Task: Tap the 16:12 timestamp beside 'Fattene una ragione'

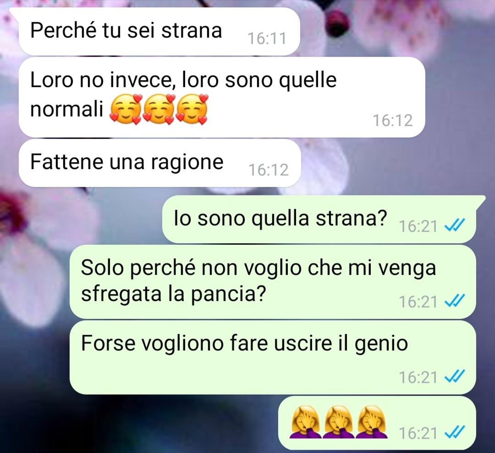Action: tap(269, 170)
